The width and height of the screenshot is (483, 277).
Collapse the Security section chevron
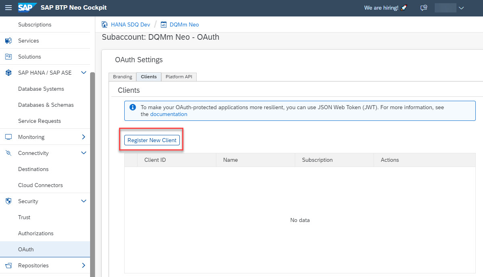84,201
